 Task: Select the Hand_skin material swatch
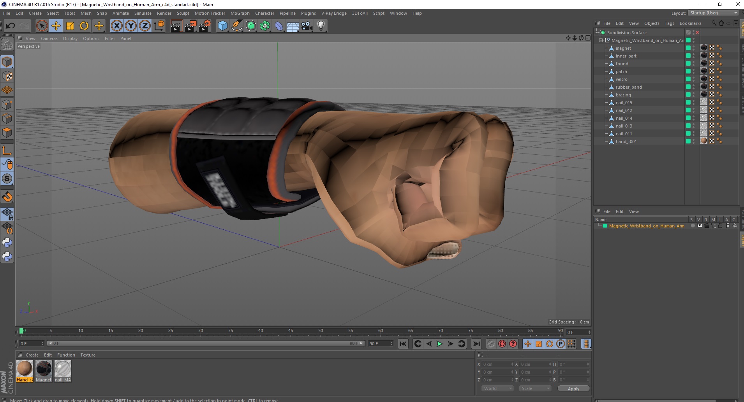point(25,369)
